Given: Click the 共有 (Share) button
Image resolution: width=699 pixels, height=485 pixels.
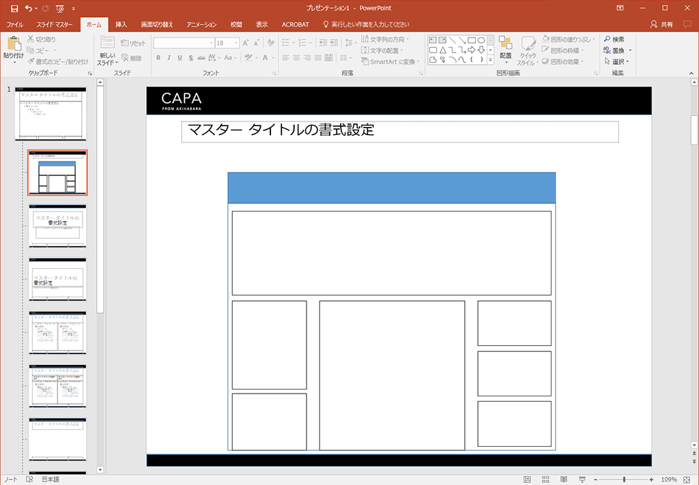Looking at the screenshot, I should coord(662,25).
